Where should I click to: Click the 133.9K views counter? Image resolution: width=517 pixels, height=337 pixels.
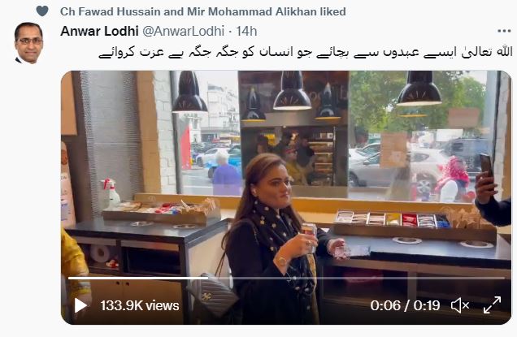[x=140, y=305]
